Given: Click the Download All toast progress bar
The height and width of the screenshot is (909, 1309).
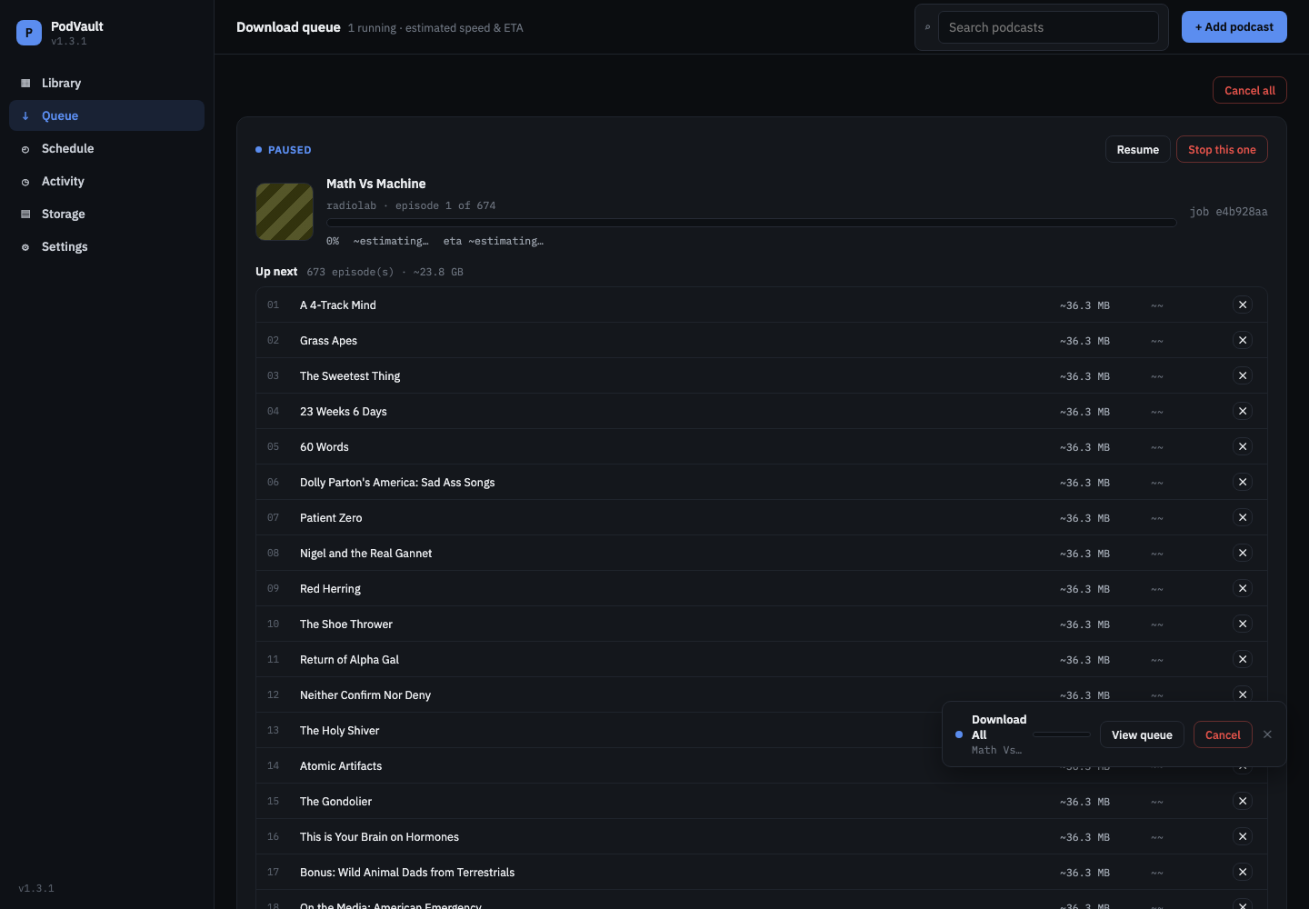Looking at the screenshot, I should tap(1062, 734).
